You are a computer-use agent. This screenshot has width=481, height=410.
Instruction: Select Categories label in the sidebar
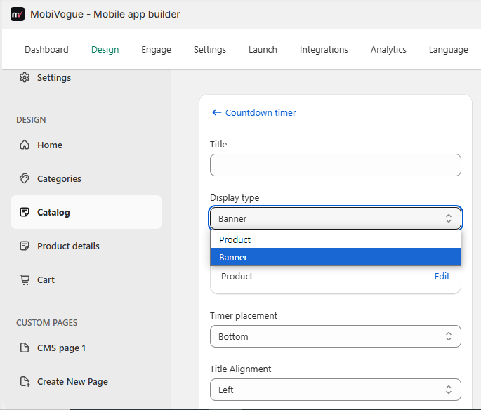pyautogui.click(x=59, y=178)
